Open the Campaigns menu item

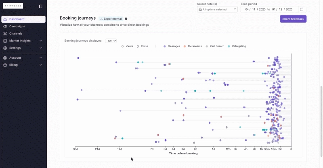pyautogui.click(x=17, y=27)
